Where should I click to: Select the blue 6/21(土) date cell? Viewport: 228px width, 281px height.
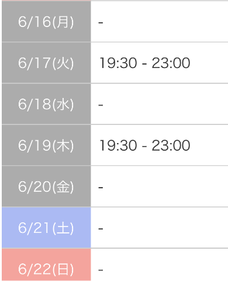click(46, 228)
